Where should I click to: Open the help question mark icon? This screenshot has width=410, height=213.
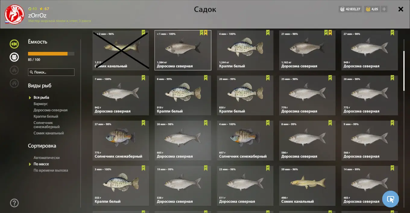(x=14, y=203)
